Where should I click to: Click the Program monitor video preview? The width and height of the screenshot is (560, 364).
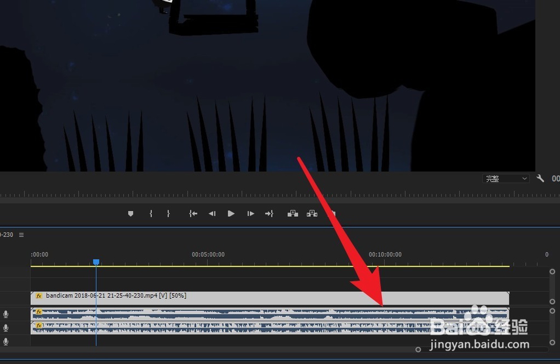point(268,86)
